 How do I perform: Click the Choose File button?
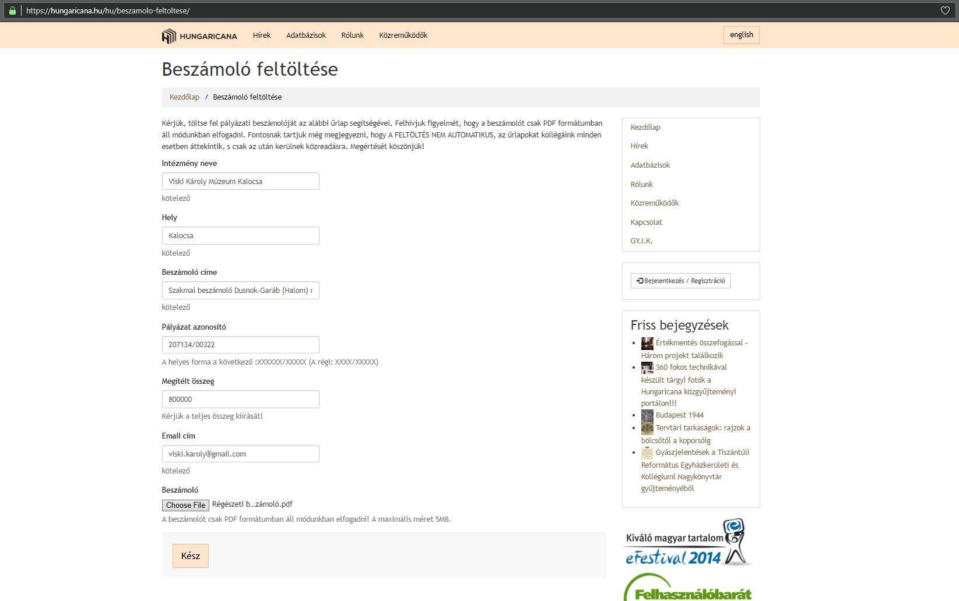point(185,505)
